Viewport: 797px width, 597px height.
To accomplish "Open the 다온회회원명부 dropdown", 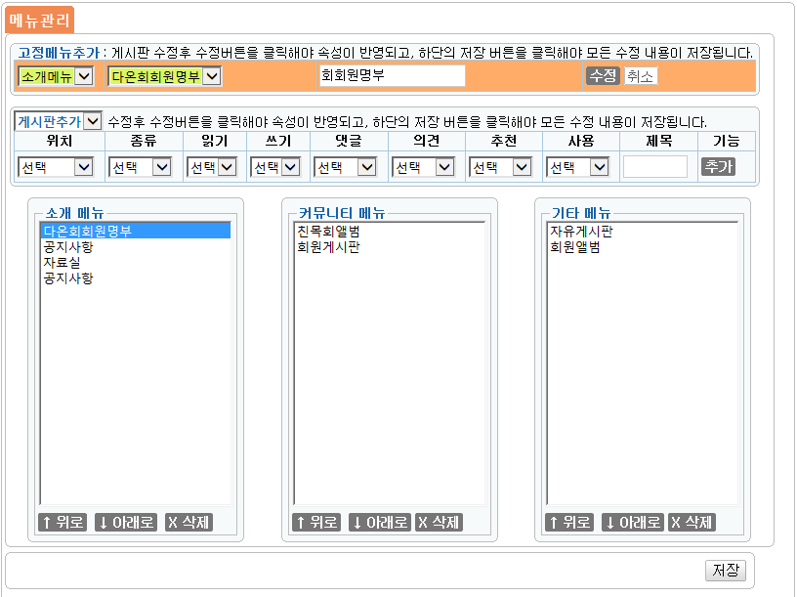I will pyautogui.click(x=164, y=76).
